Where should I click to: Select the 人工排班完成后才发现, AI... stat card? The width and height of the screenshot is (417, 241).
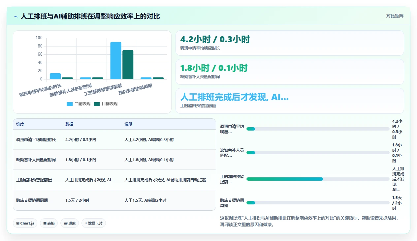point(290,101)
